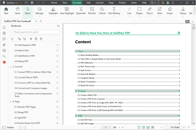This screenshot has width=196, height=130.
Task: Open the Bookmark sidebar panel icon
Action: tap(4, 27)
